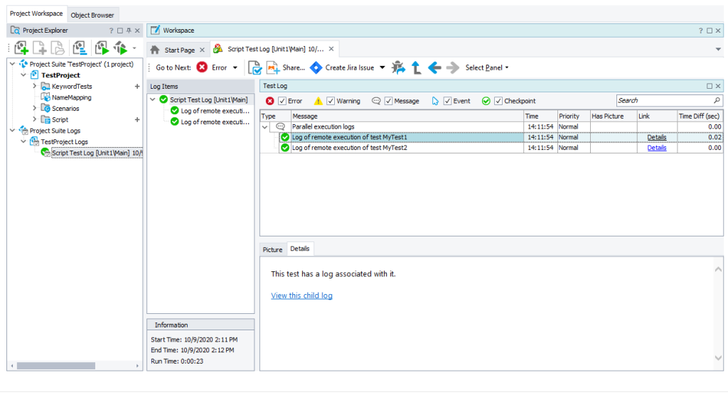
Task: Click the project items list toolbar icon
Action: tap(80, 48)
